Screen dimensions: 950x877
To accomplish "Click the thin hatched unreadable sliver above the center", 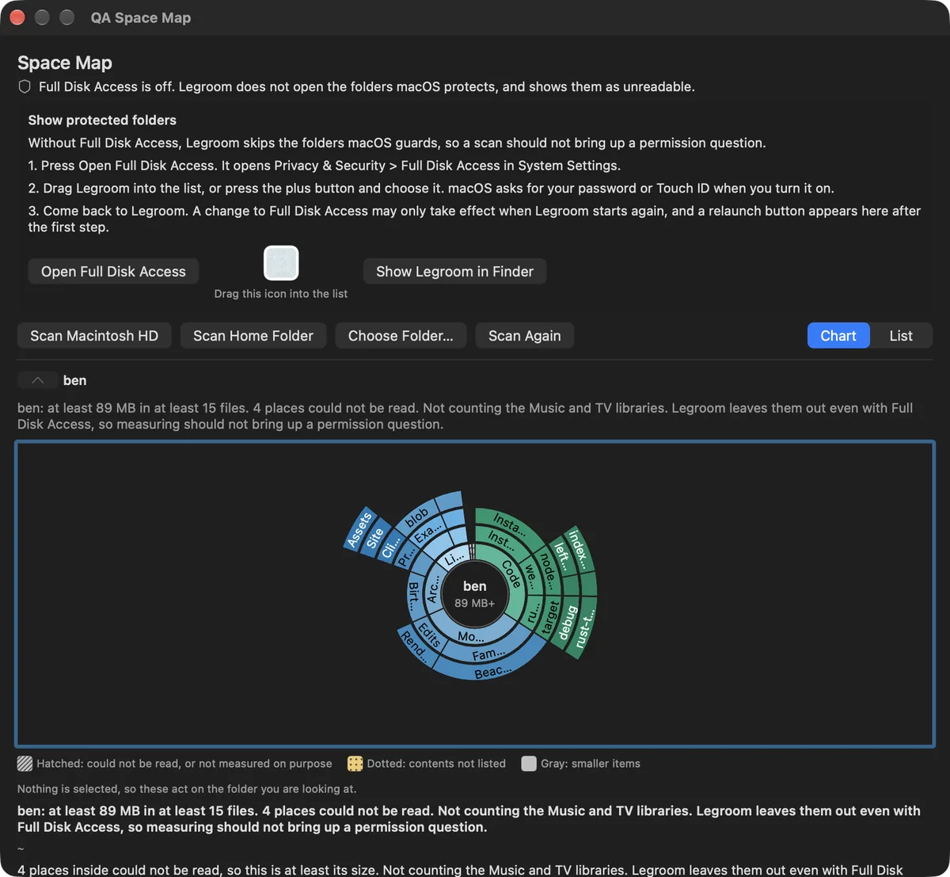I will pyautogui.click(x=473, y=551).
